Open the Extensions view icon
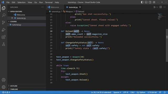The height and width of the screenshot is (94, 168). click(x=3, y=37)
